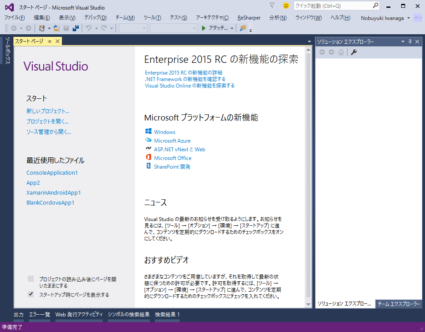The image size is (425, 332).
Task: Switch to the チーム エクスプローラー tab
Action: 399,304
